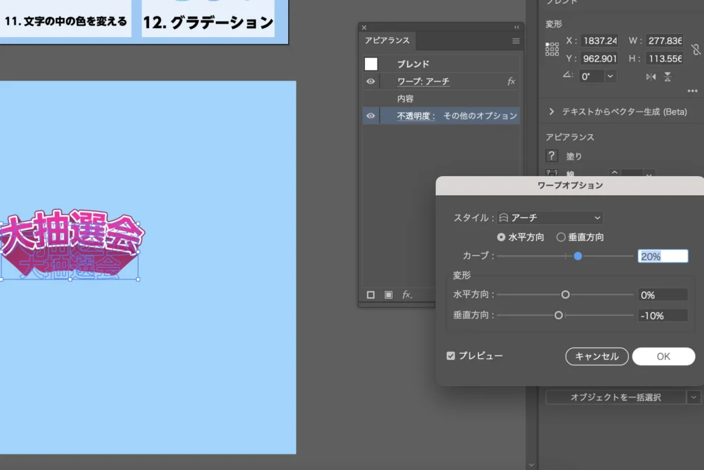Click the reference point grid icon
The image size is (704, 470).
[x=552, y=49]
